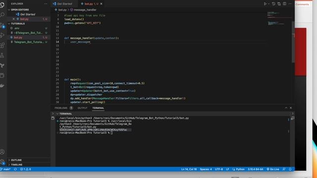Click the main branch in the status bar
Screen dimensions: 317x178
pos(5,169)
